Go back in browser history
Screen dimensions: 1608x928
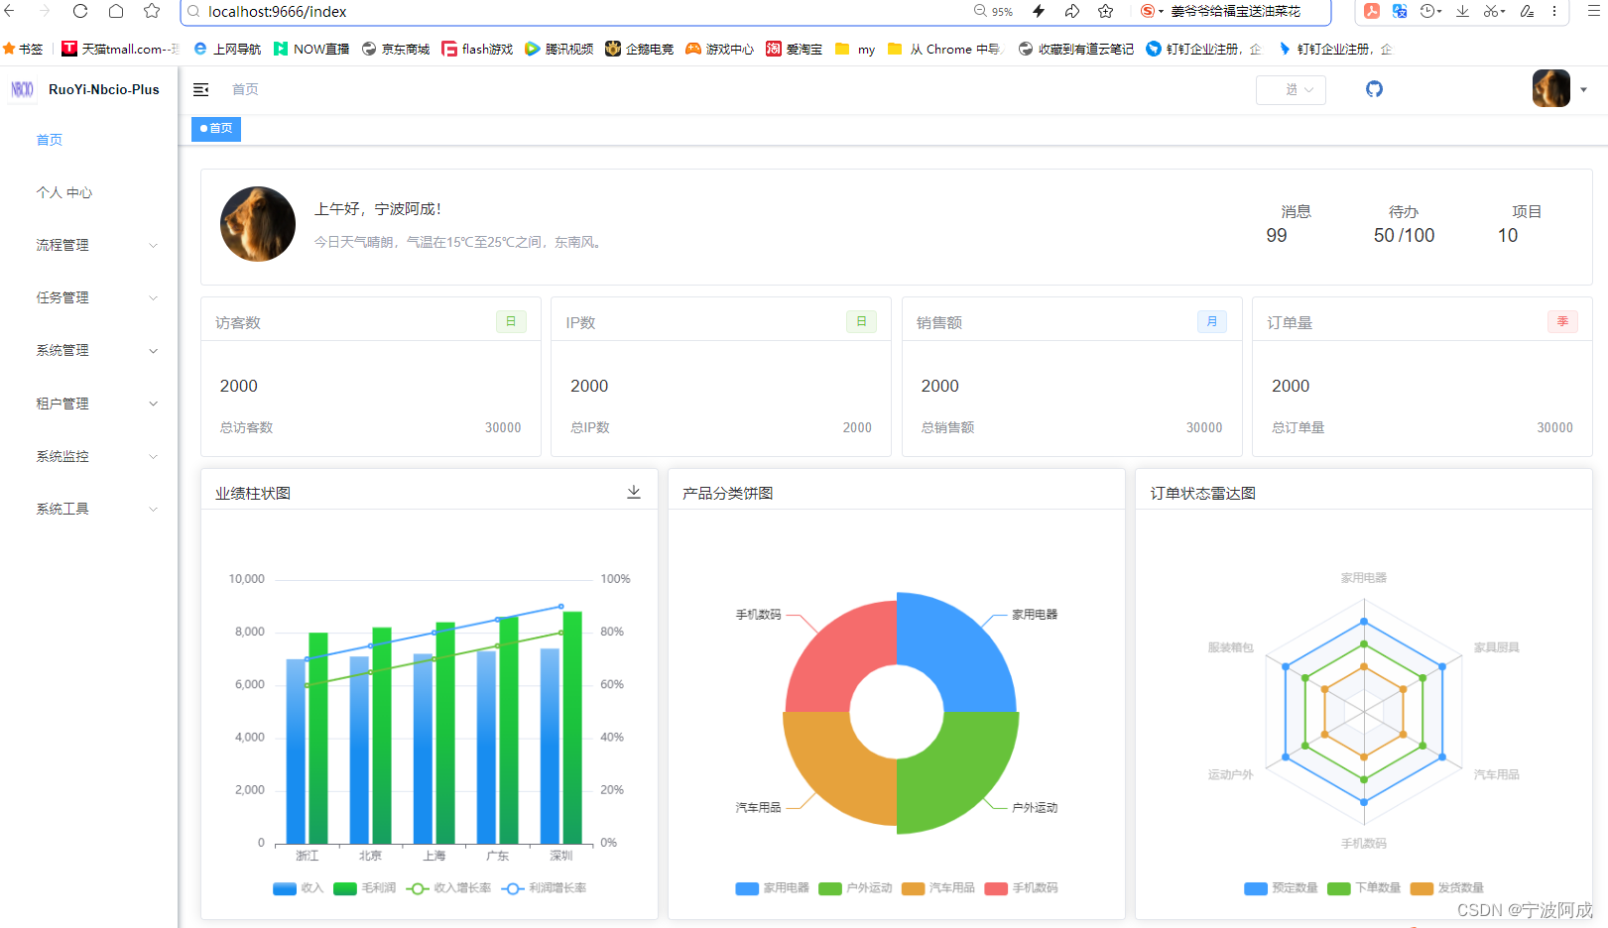point(9,11)
